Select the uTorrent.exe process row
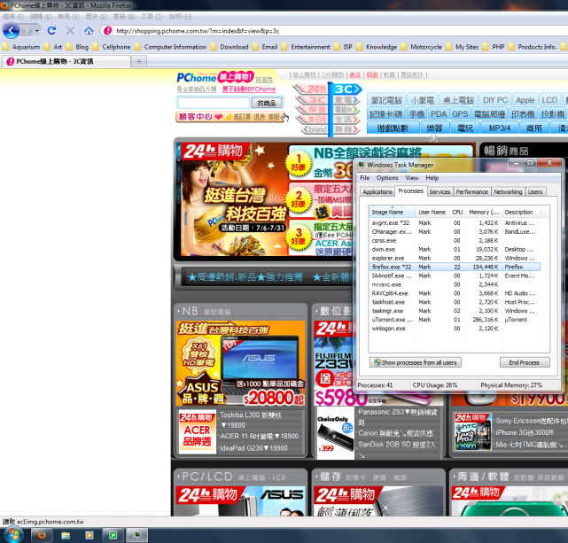568x543 pixels. pyautogui.click(x=455, y=320)
